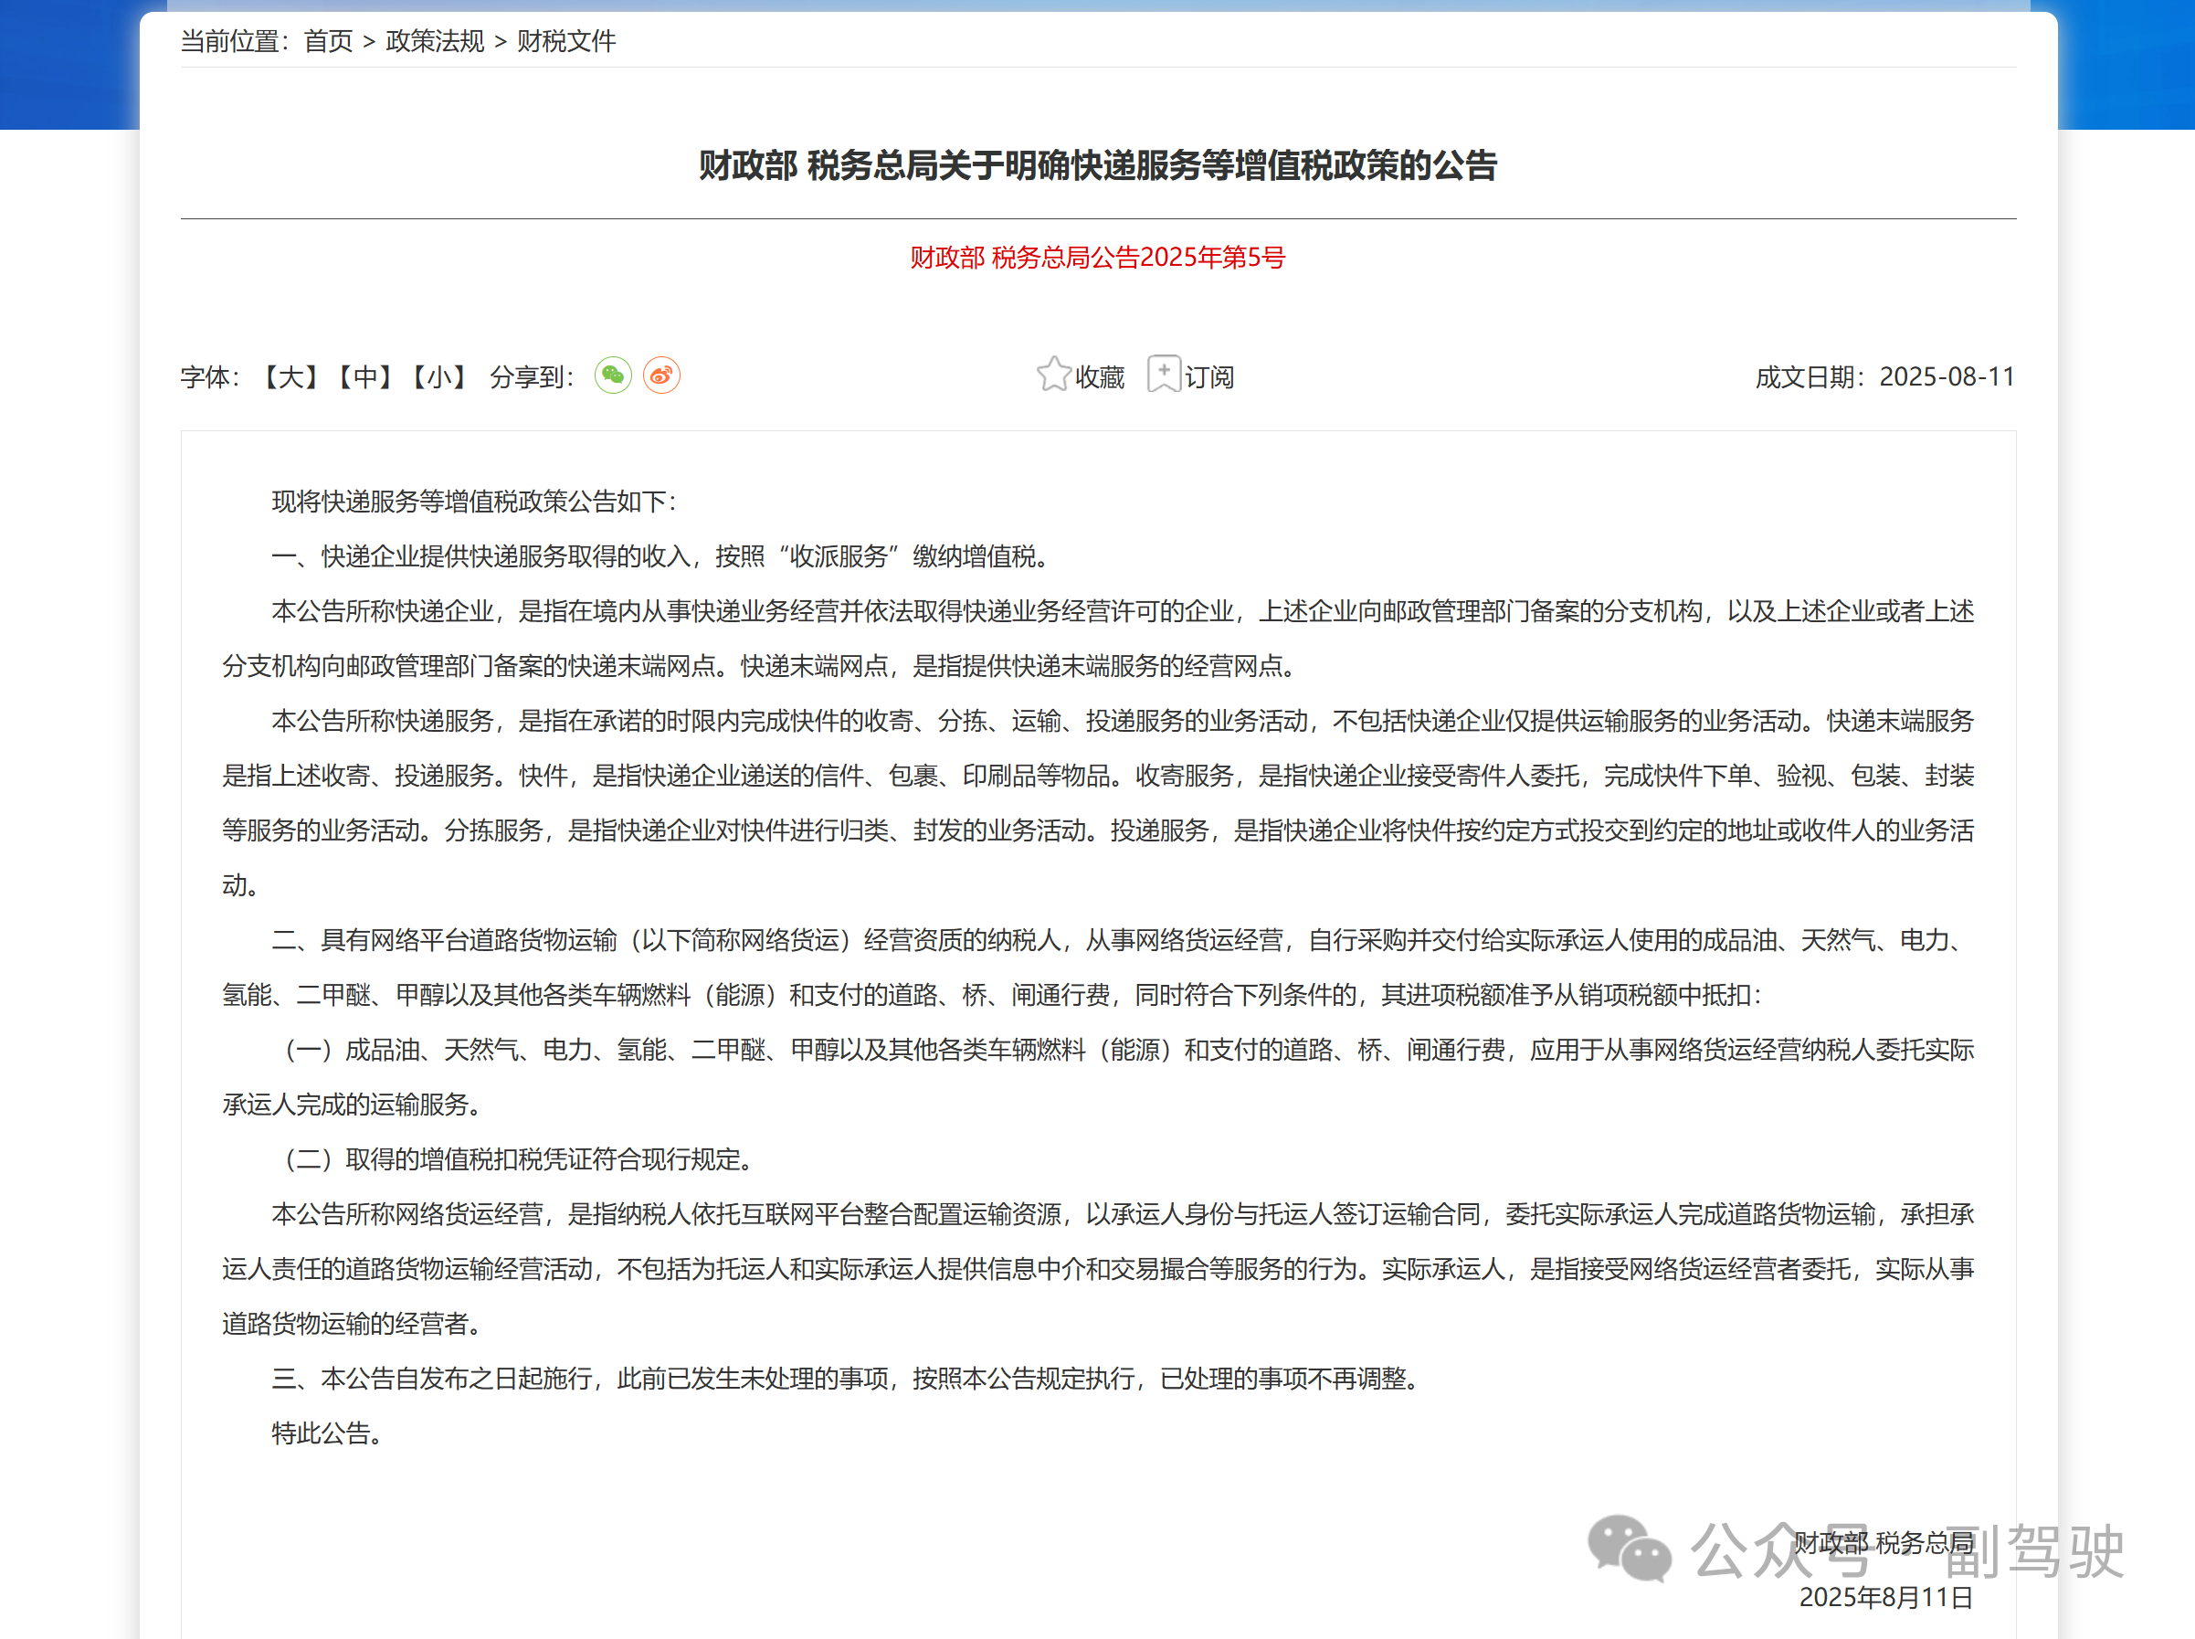Click paragraph starting 本公告所称快递企业
The width and height of the screenshot is (2195, 1639).
(1098, 639)
